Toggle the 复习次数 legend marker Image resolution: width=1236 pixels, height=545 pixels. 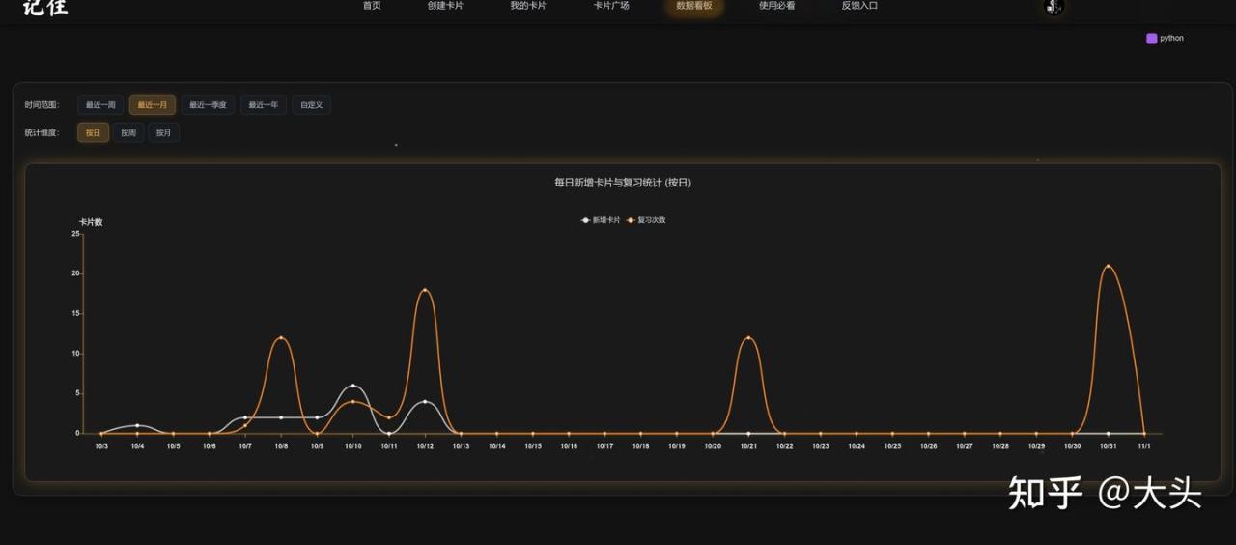click(631, 220)
